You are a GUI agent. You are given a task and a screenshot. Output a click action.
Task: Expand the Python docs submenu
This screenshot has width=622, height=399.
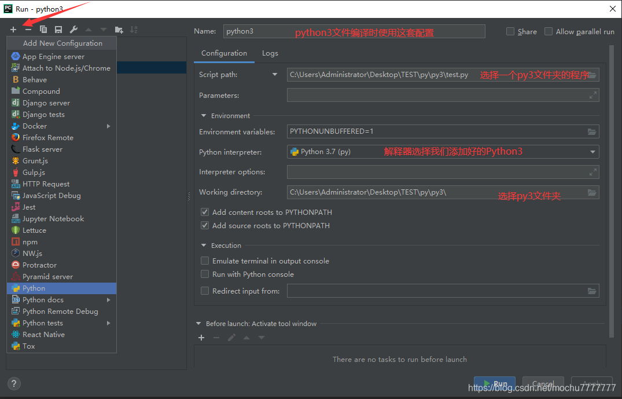[108, 300]
